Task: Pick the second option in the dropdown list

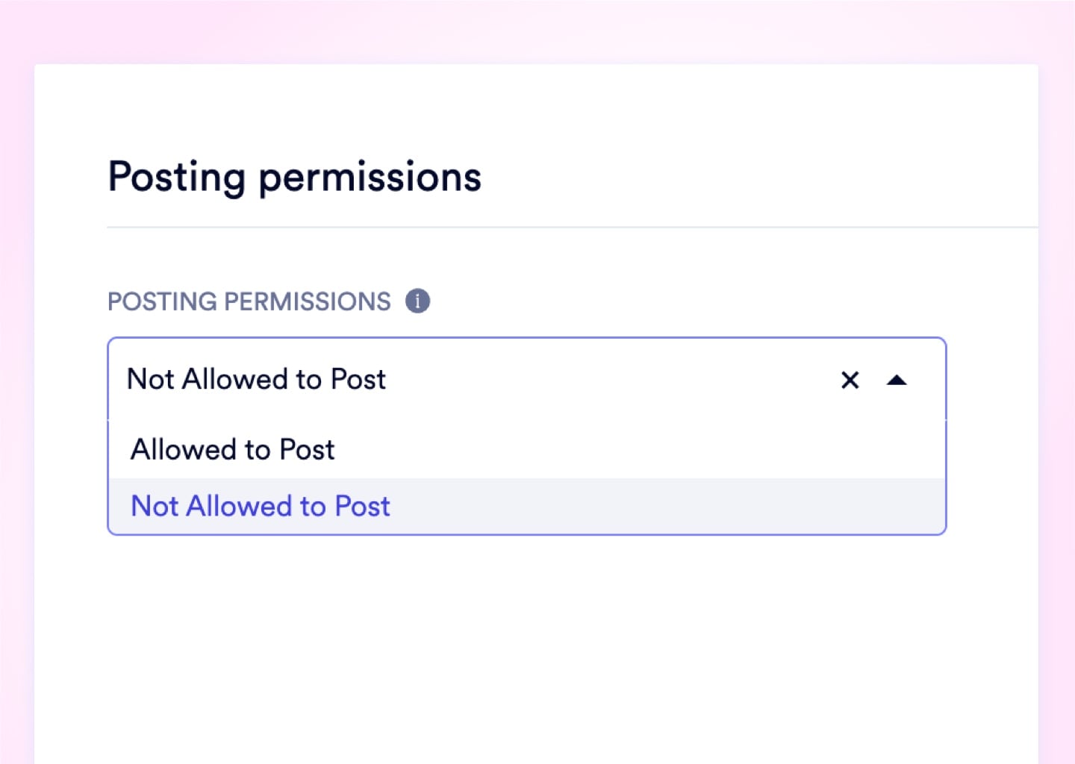Action: click(261, 507)
